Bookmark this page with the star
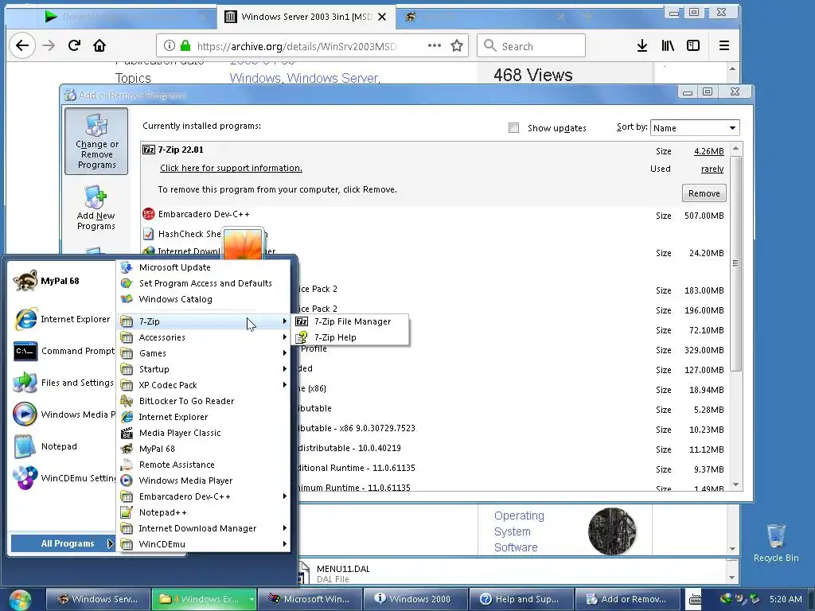The width and height of the screenshot is (815, 611). point(457,45)
